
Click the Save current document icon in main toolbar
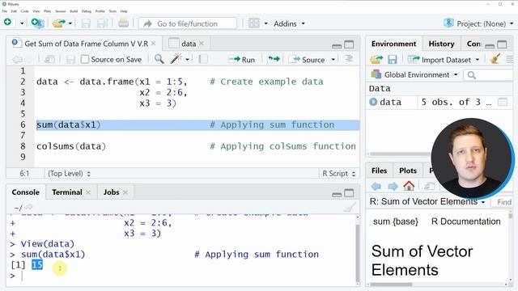click(86, 23)
